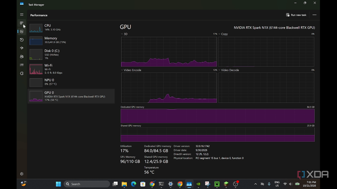Open the Terminal icon on taskbar
337x189 pixels.
coord(161,184)
